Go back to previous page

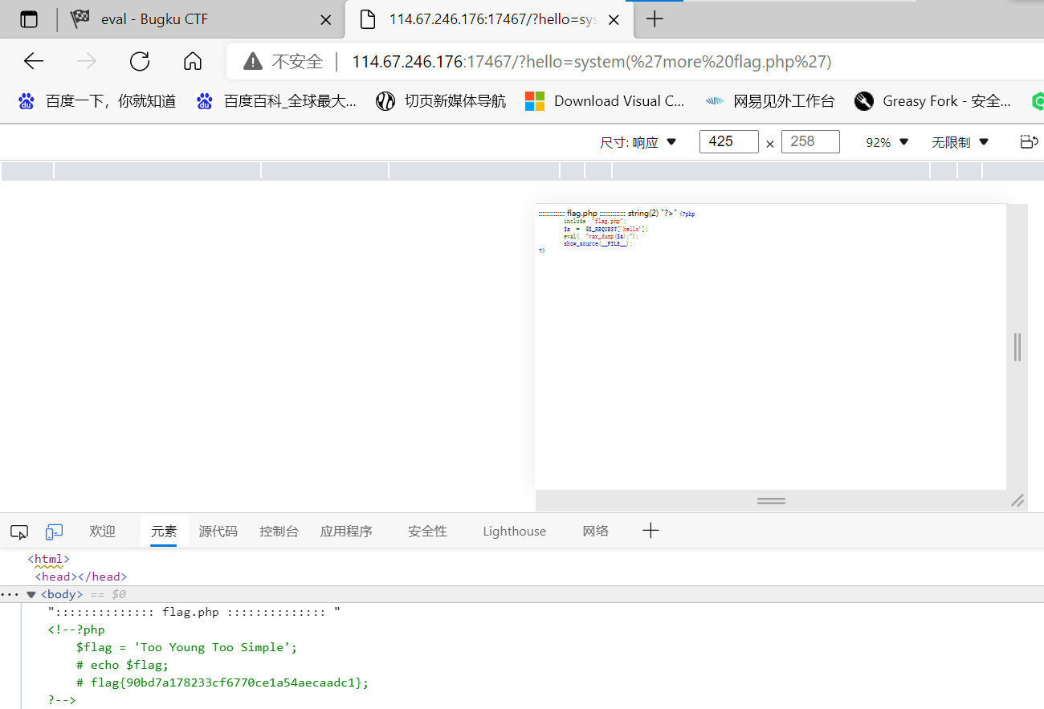[33, 61]
